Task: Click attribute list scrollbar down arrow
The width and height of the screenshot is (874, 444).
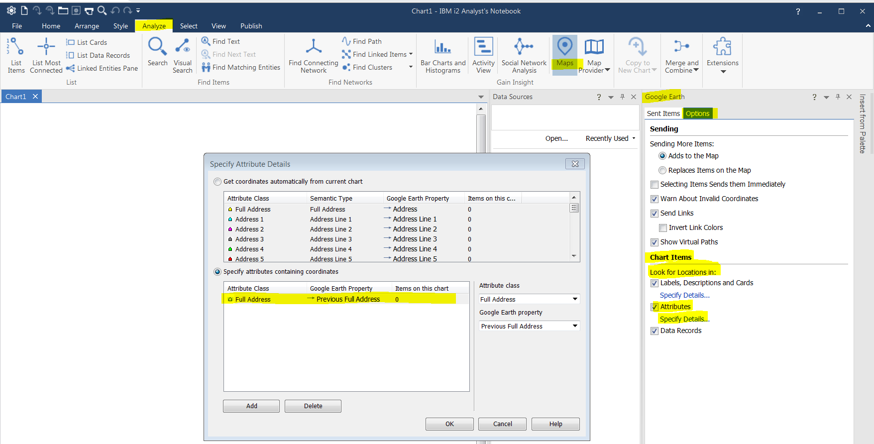Action: [x=574, y=256]
